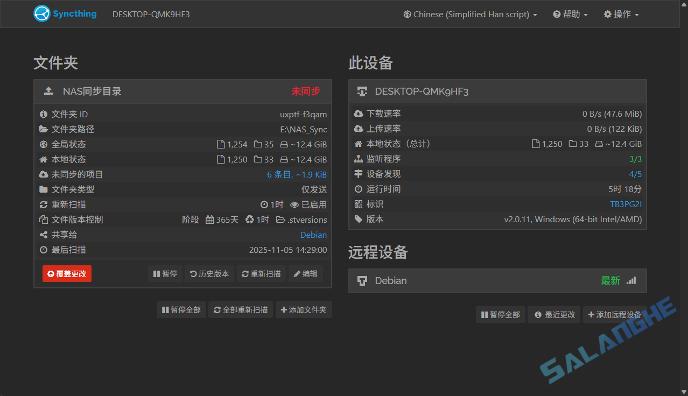This screenshot has width=688, height=396.
Task: Pause all folders with 暂停全部
Action: point(181,309)
